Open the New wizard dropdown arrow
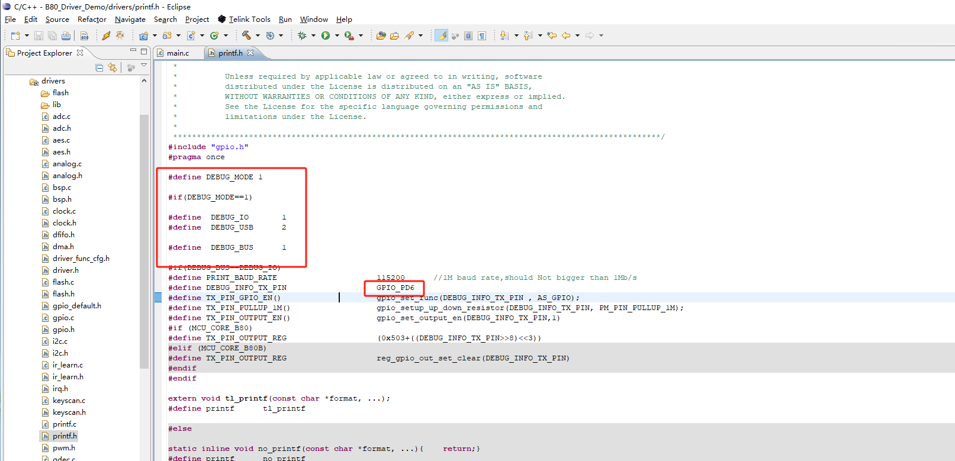Viewport: 955px width, 461px height. [x=27, y=36]
